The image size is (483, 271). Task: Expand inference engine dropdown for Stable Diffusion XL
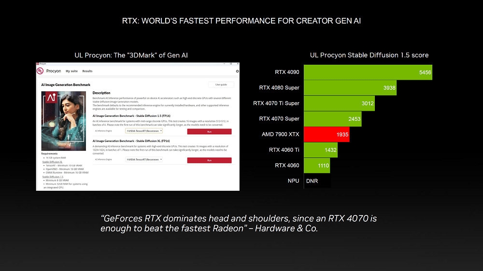pos(144,159)
